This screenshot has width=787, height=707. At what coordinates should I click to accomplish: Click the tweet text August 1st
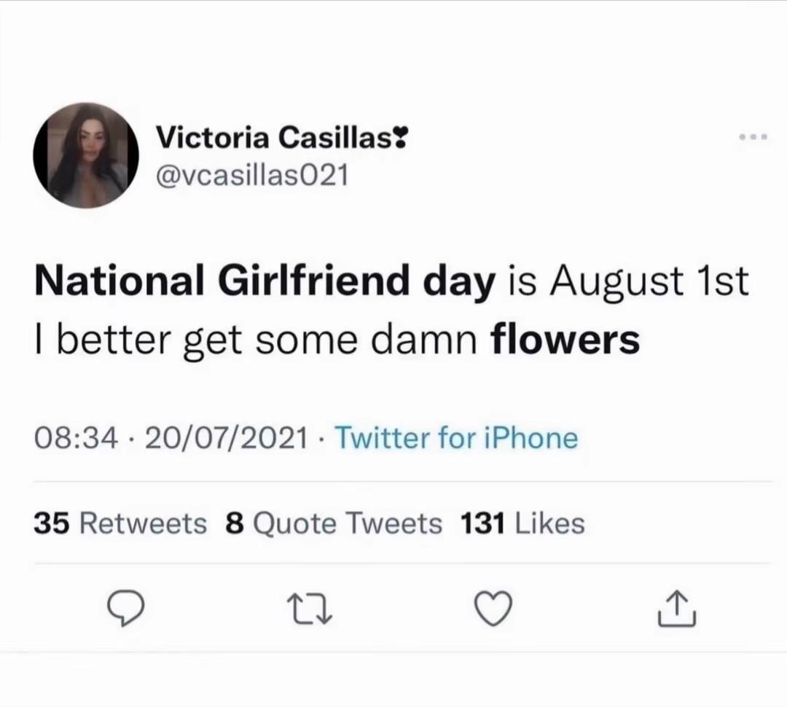tap(650, 281)
